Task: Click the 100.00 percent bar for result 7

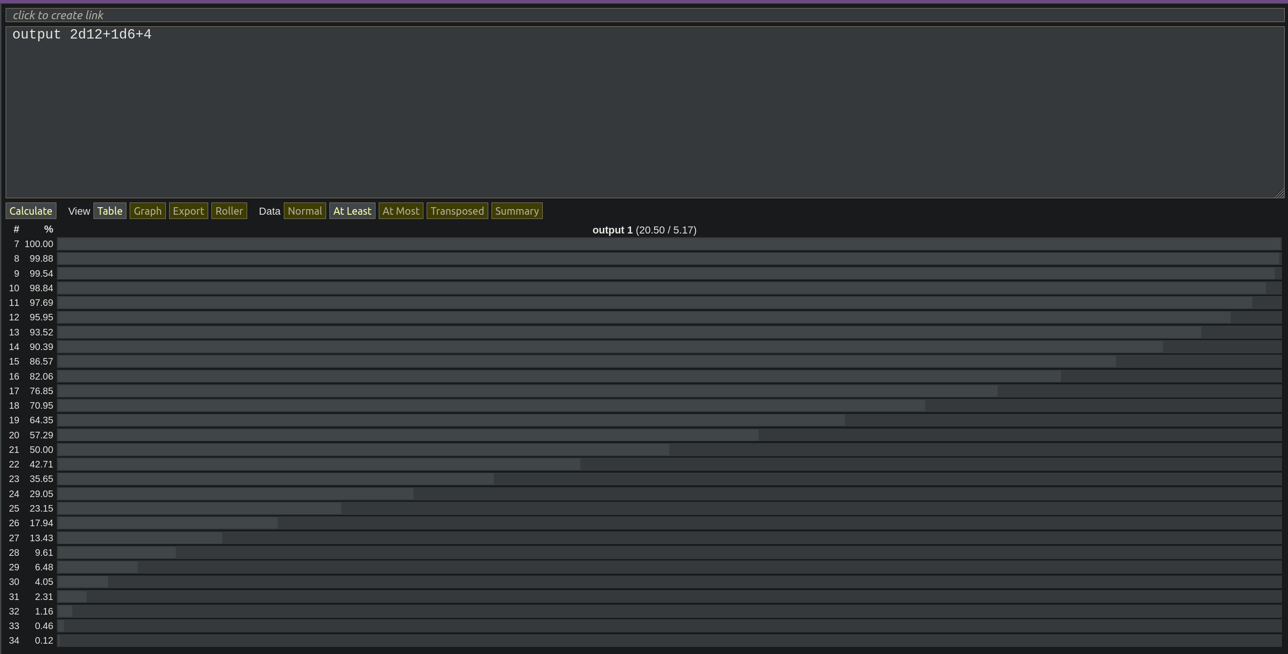Action: pyautogui.click(x=669, y=244)
